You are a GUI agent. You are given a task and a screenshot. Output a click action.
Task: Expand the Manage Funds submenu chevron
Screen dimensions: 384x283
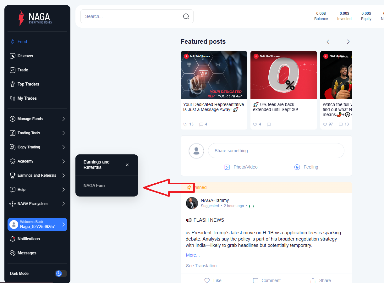pyautogui.click(x=63, y=119)
